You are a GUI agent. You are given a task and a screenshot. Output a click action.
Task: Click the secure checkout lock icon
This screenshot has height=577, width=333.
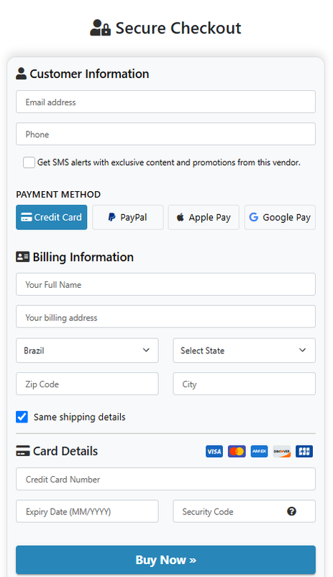(x=100, y=28)
